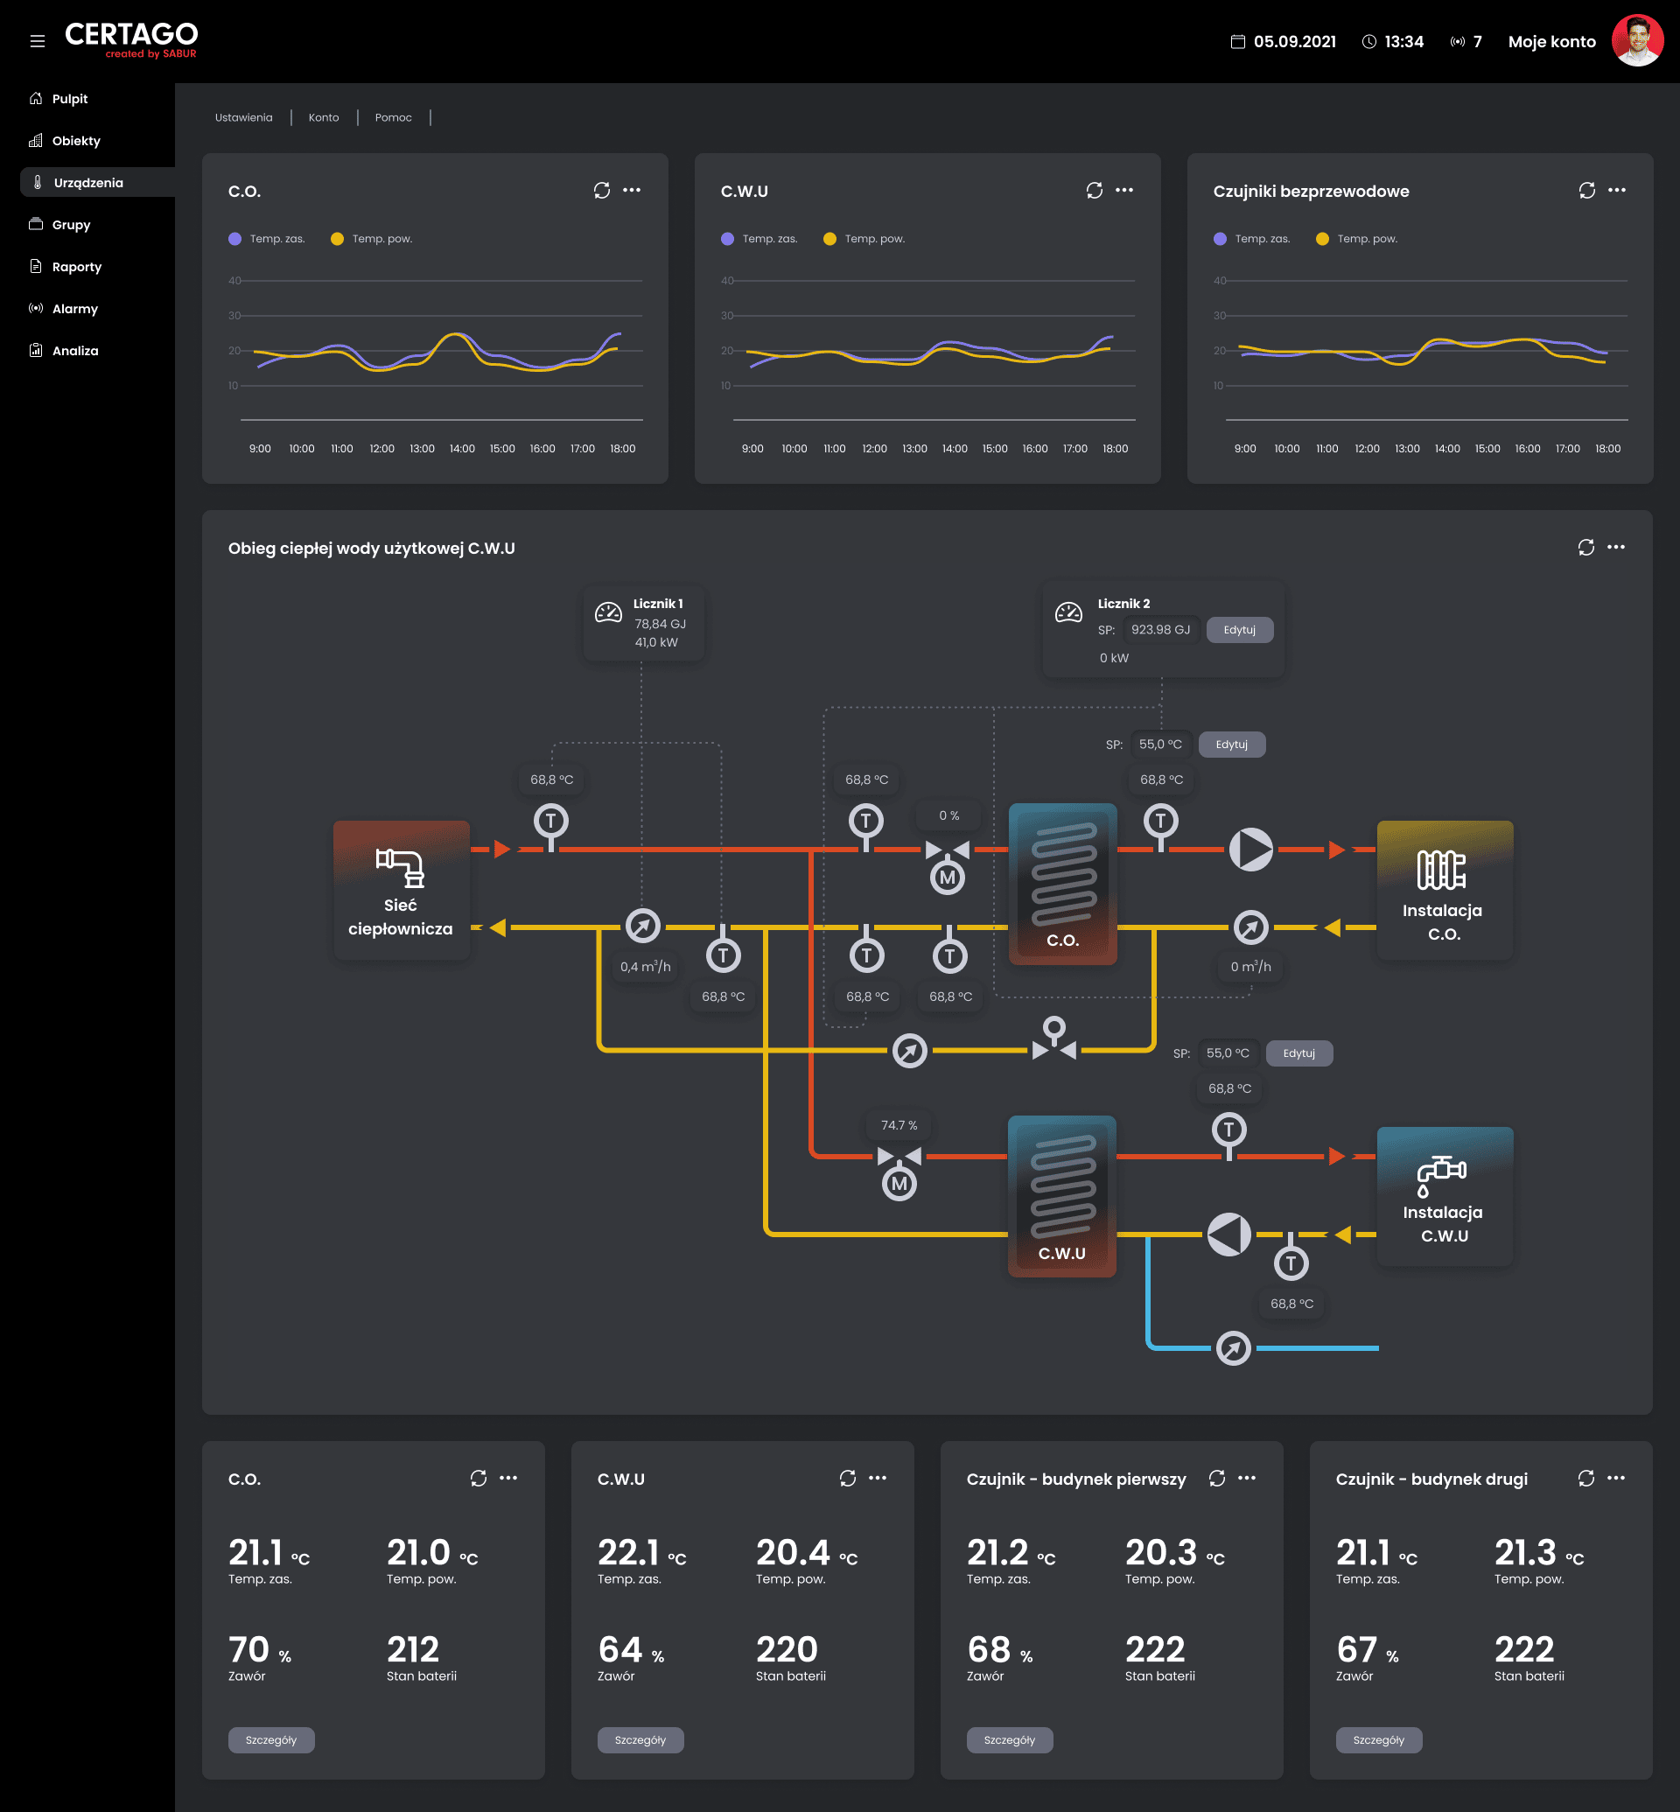This screenshot has height=1812, width=1680.
Task: Refresh the Czujniki bezprzewodowe chart
Action: coord(1586,190)
